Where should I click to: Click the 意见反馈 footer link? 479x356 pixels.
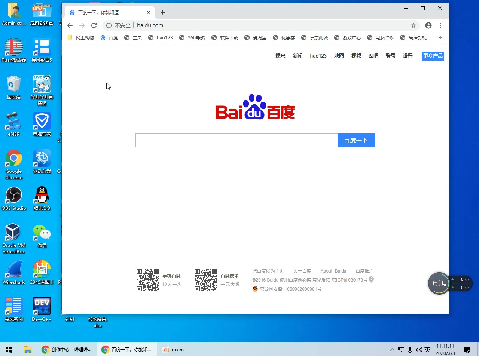(321, 280)
